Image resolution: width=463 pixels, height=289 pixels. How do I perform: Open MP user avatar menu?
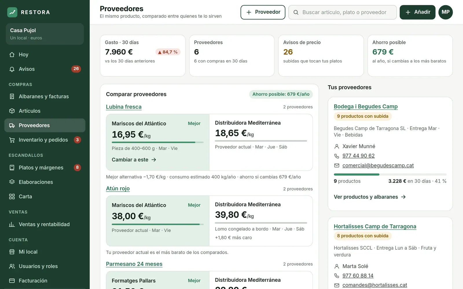[x=445, y=12]
